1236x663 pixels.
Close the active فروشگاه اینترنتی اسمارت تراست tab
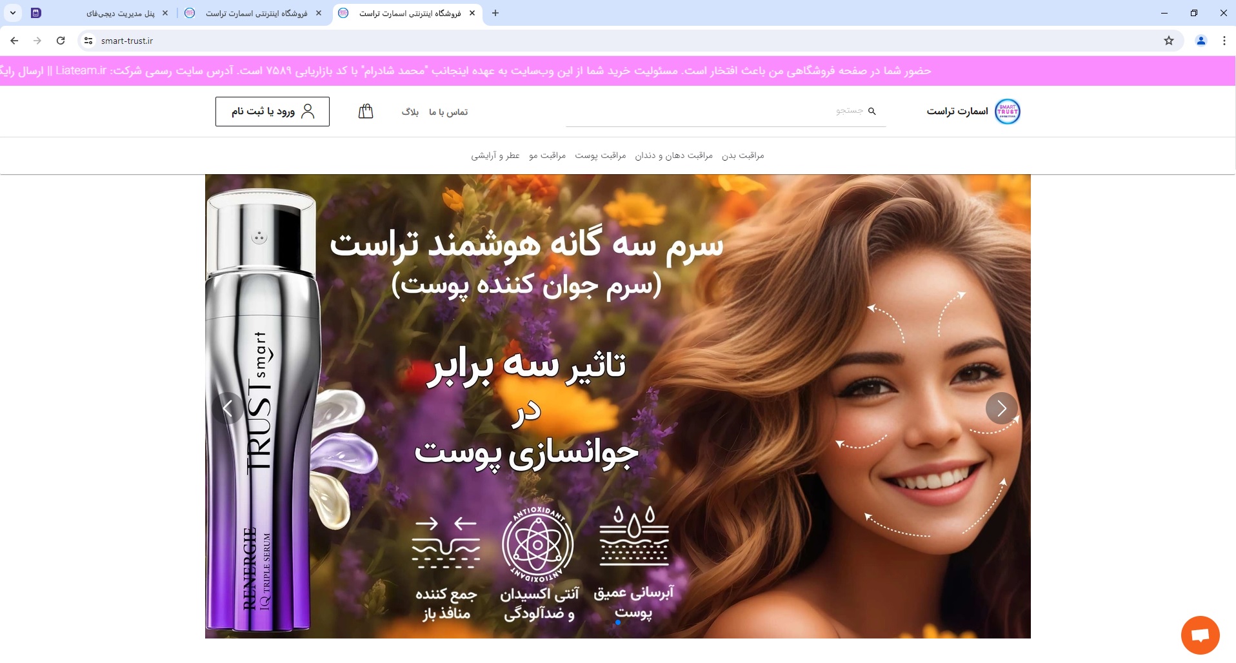click(472, 13)
